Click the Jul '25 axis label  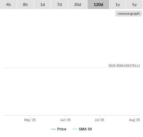[99, 120]
